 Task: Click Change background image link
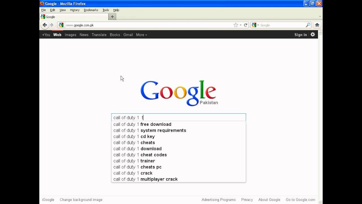pyautogui.click(x=81, y=199)
